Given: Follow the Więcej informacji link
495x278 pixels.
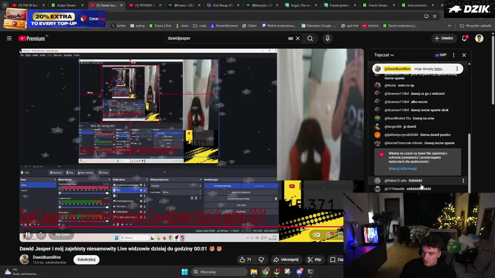Looking at the screenshot, I should pos(403,169).
